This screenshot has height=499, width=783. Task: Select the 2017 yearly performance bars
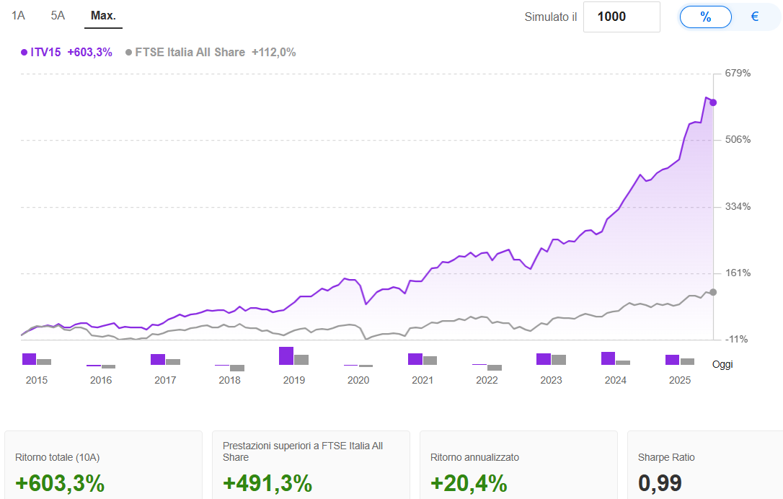[165, 359]
